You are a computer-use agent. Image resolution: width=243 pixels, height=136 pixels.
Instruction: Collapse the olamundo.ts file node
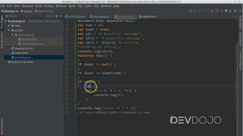pyautogui.click(x=12, y=35)
